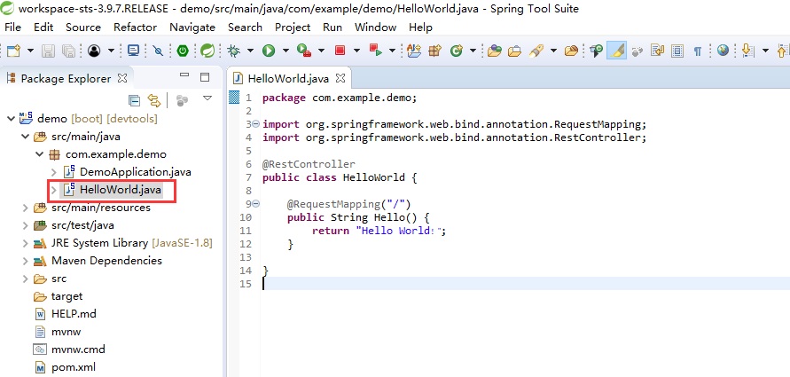Viewport: 790px width, 377px height.
Task: Fold the import block at line 3
Action: tap(255, 123)
